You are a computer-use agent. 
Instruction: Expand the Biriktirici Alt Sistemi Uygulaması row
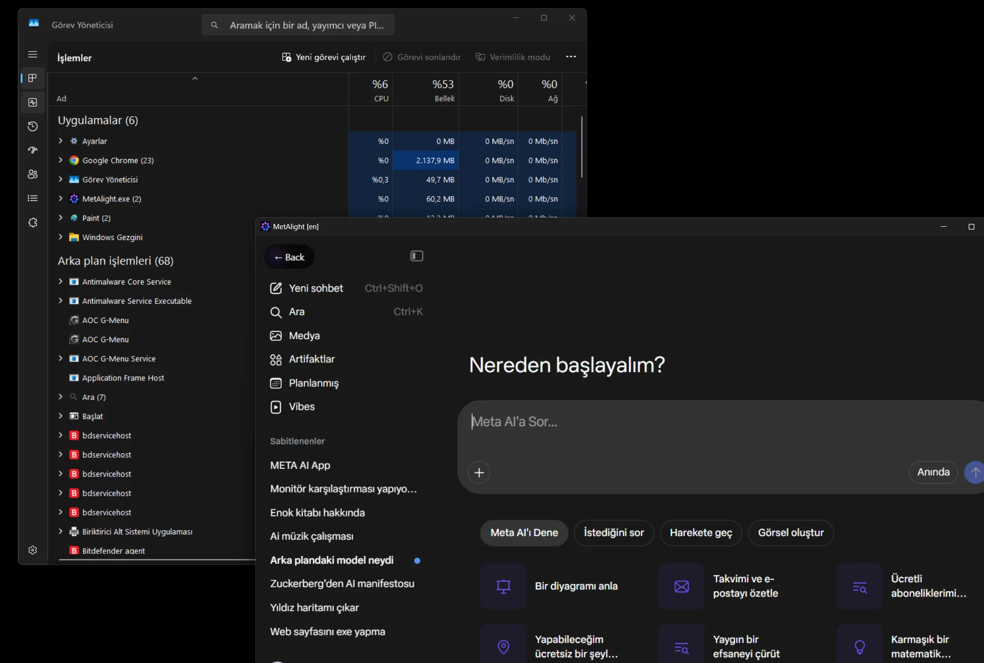coord(60,531)
